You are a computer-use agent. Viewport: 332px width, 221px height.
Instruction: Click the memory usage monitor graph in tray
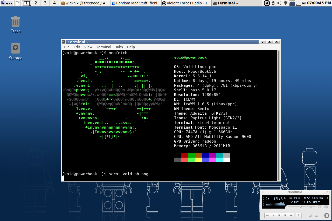pos(298,3)
